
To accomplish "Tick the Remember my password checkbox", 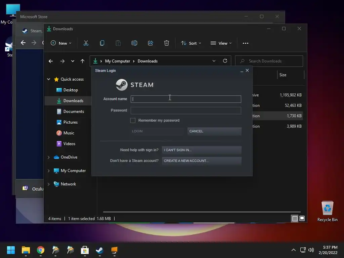I will click(x=133, y=120).
